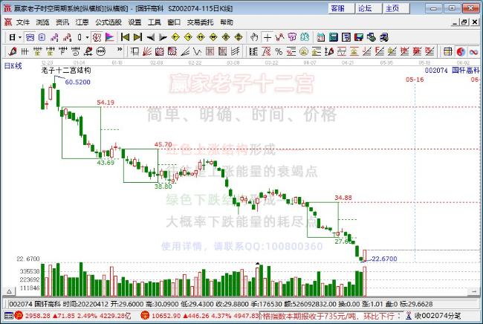Click the circled 金 golden ratio icon
The height and width of the screenshot is (324, 483).
click(304, 51)
